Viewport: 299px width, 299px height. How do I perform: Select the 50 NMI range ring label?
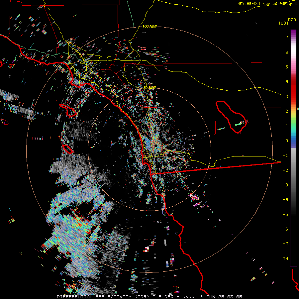coord(149,88)
